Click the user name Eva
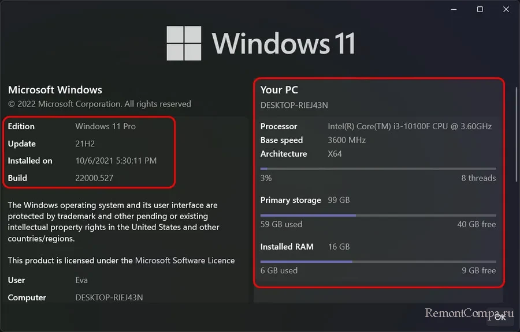The image size is (520, 332). coord(81,280)
